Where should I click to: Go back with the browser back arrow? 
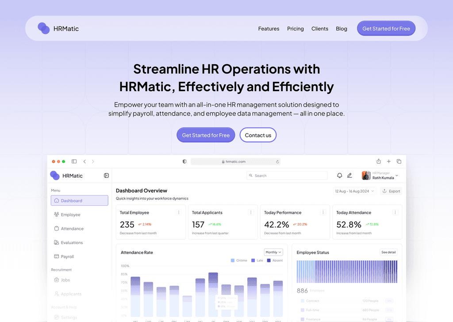pos(84,161)
